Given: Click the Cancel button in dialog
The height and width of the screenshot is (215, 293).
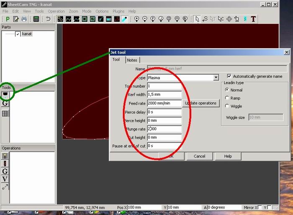Looking at the screenshot, I should tap(199, 156).
